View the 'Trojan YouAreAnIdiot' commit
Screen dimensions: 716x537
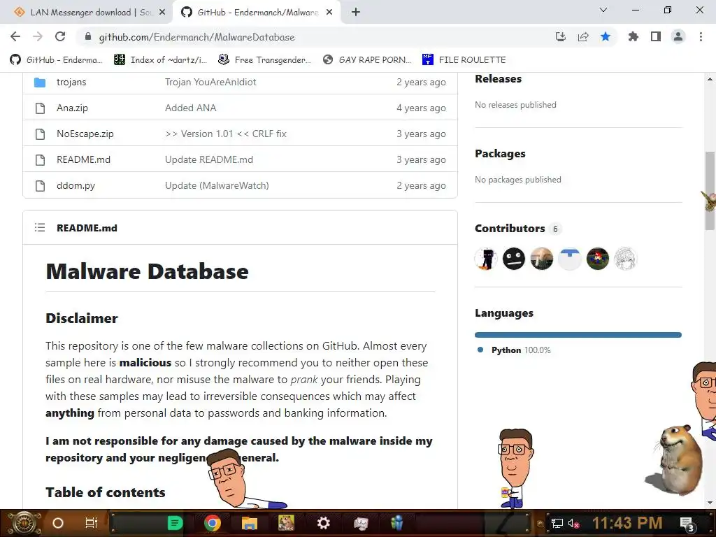pyautogui.click(x=210, y=83)
